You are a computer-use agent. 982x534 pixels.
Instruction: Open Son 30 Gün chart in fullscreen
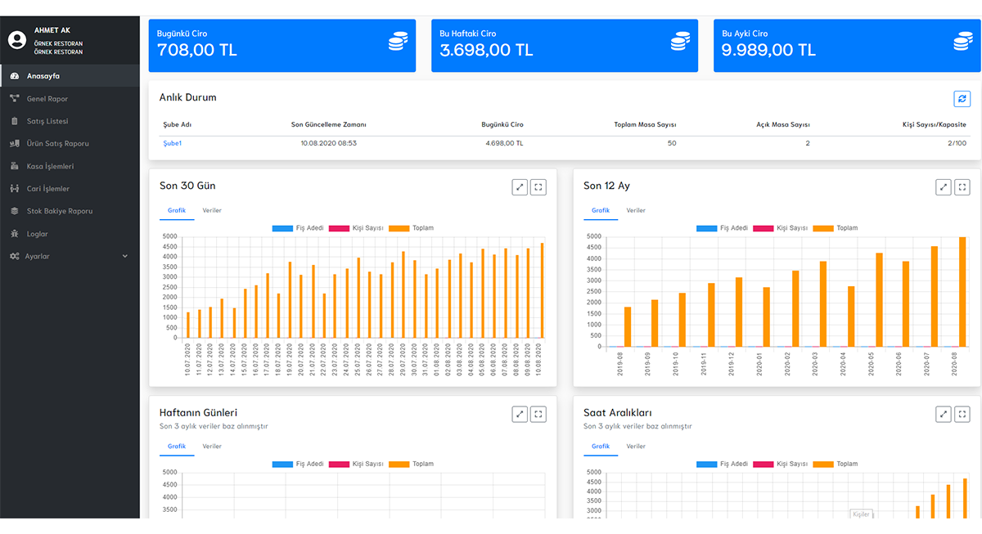[x=538, y=187]
